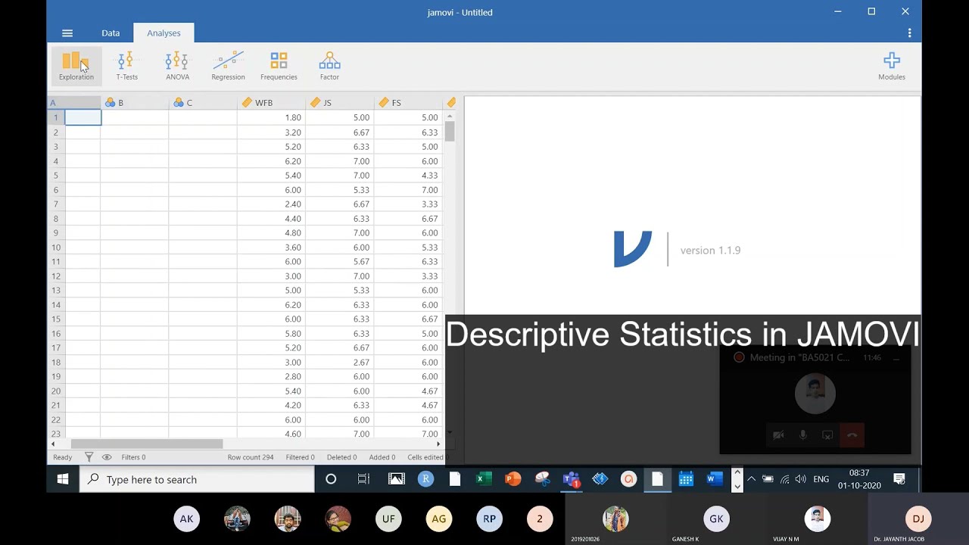This screenshot has height=545, width=969.
Task: Select the Analyses tab
Action: [x=164, y=33]
